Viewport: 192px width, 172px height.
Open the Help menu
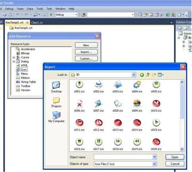point(71,9)
